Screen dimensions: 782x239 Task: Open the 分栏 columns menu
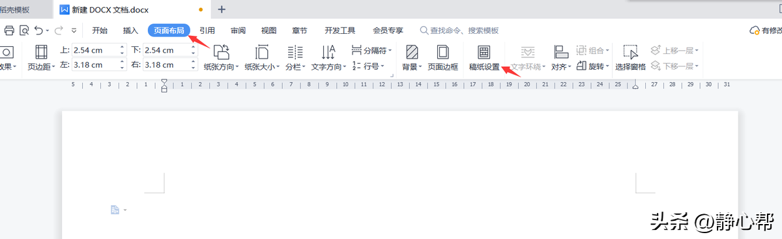(295, 57)
